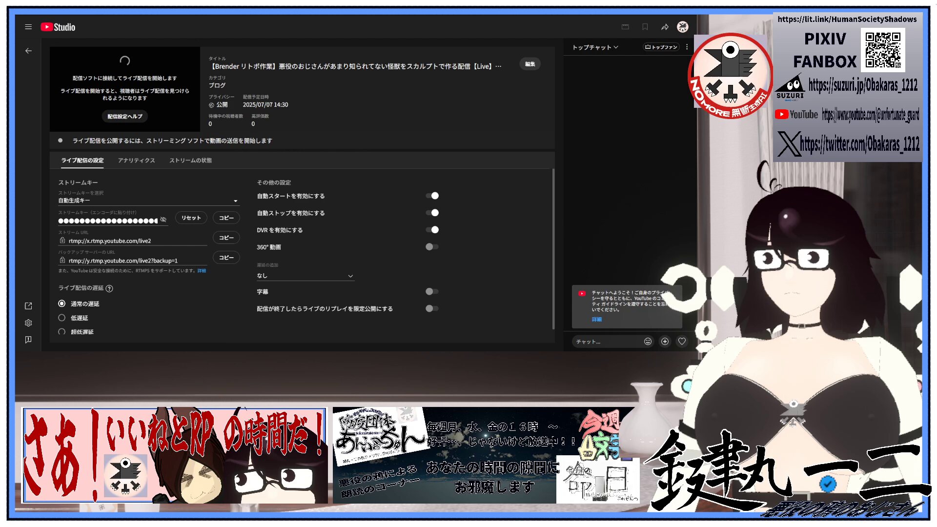Click the Reset (リセット) stream key button
The width and height of the screenshot is (937, 527).
coord(191,218)
